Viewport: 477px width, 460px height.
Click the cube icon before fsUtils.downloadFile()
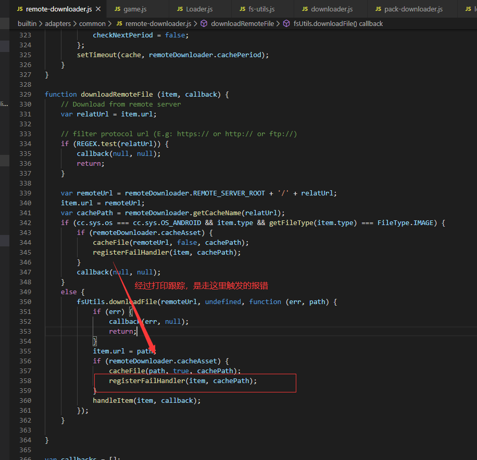coord(286,24)
